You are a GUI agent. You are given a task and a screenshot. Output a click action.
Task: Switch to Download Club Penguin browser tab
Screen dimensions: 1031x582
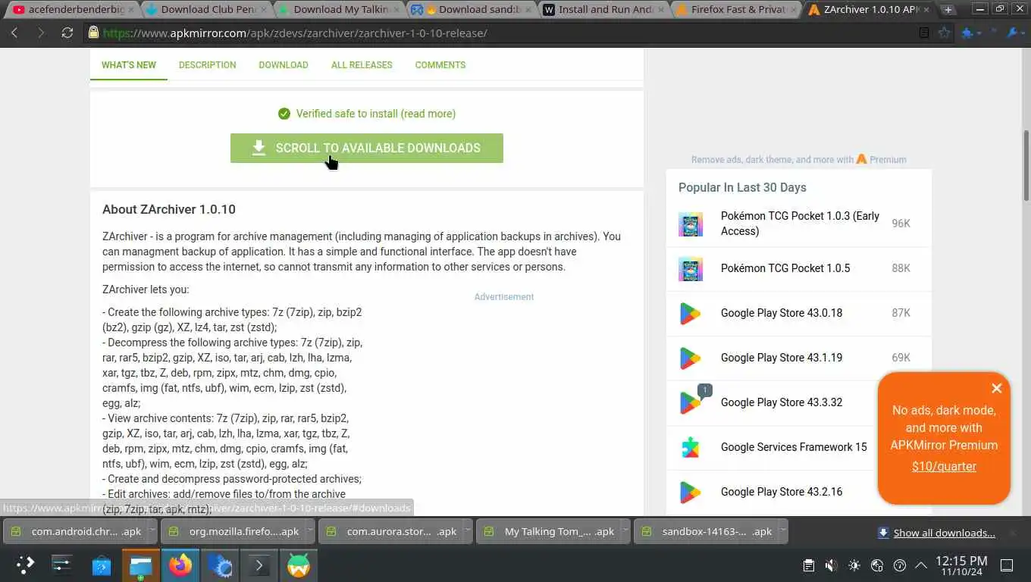point(206,10)
